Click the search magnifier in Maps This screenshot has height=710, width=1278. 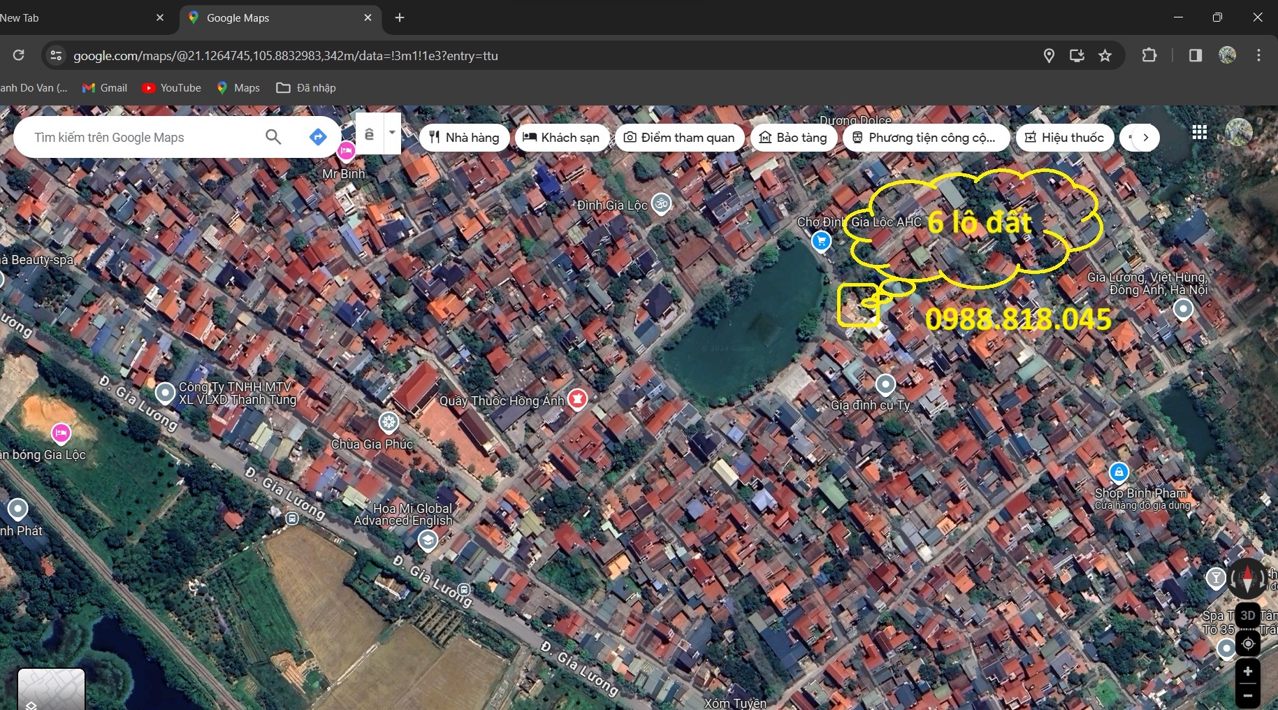(273, 137)
